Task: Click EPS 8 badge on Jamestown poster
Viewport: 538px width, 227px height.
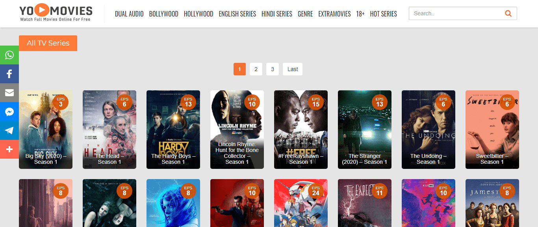Action: click(507, 191)
